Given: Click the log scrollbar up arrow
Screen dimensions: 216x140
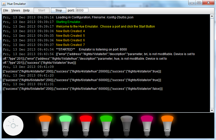Looking at the screenshot, I should (x=212, y=16).
